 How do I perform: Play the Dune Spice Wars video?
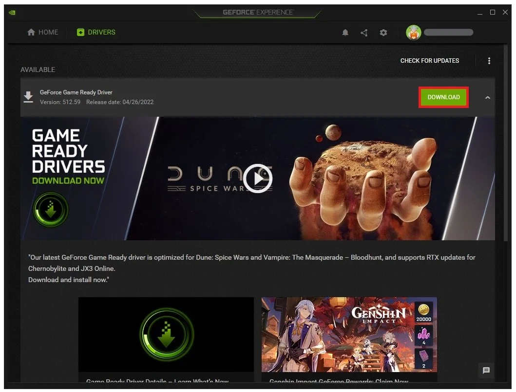tap(258, 178)
